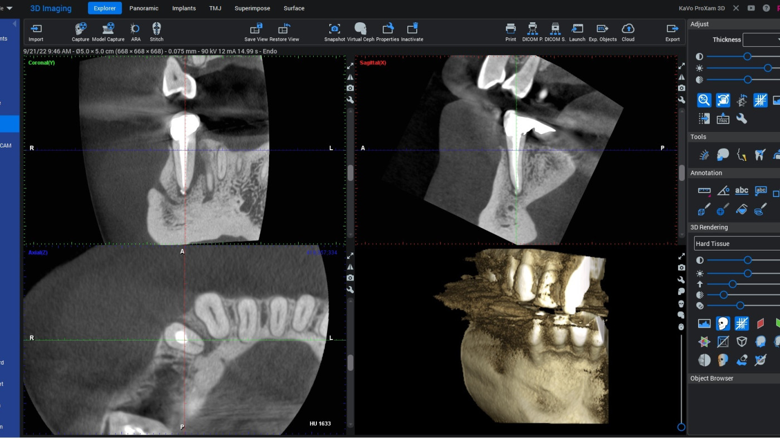Open the Thickness dropdown
This screenshot has height=438, width=780.
762,40
